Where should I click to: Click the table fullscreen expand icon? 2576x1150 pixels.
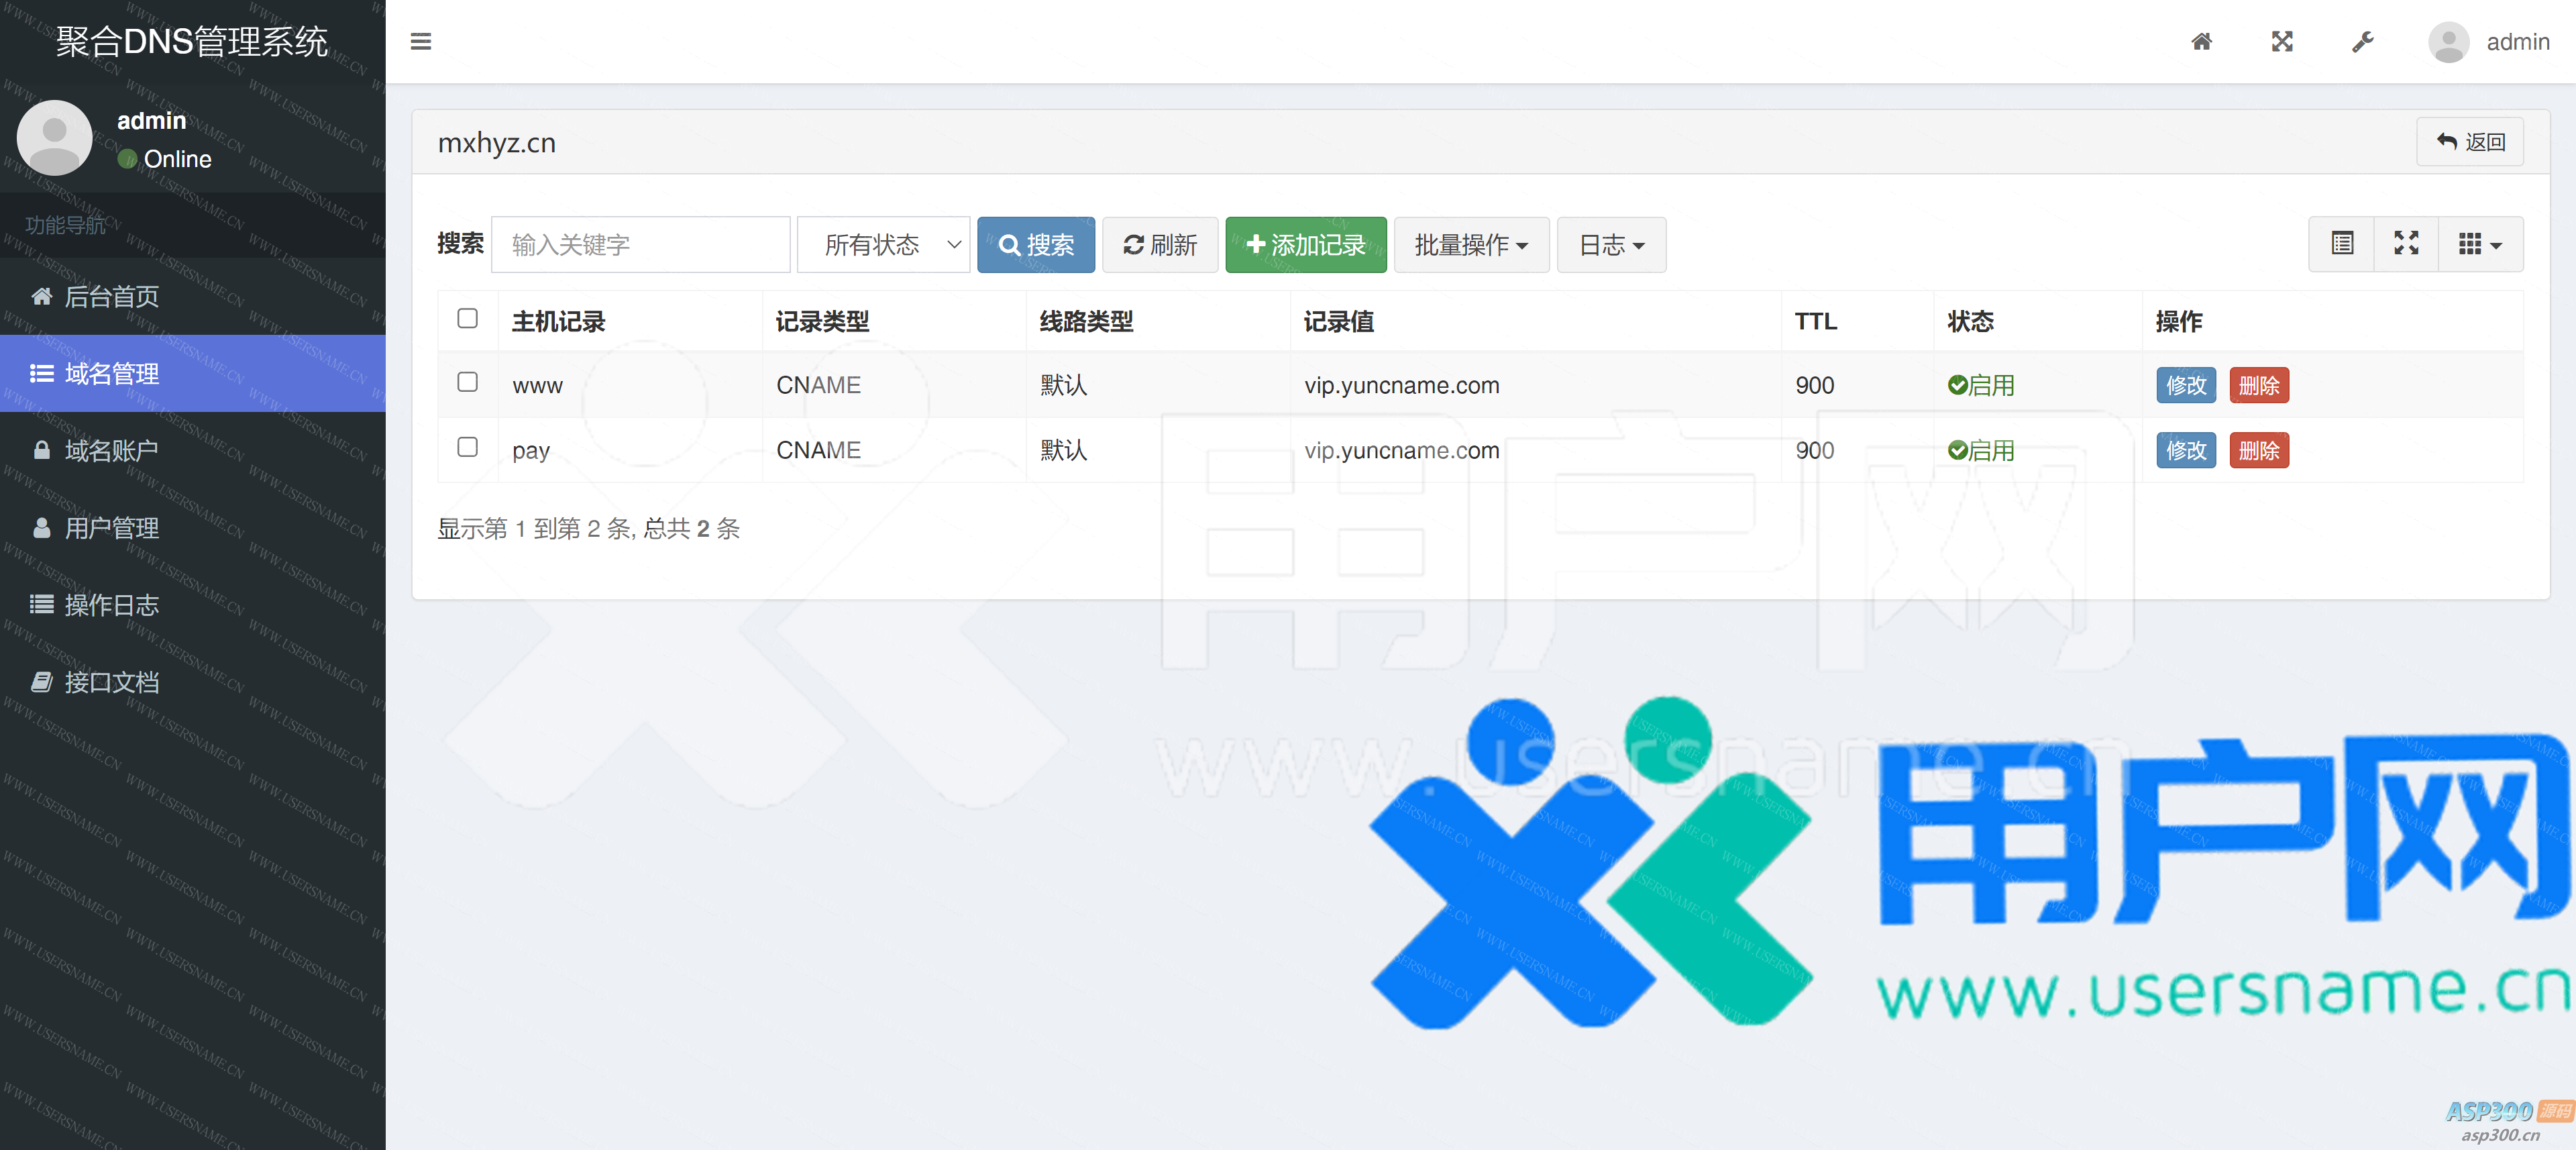pos(2406,244)
